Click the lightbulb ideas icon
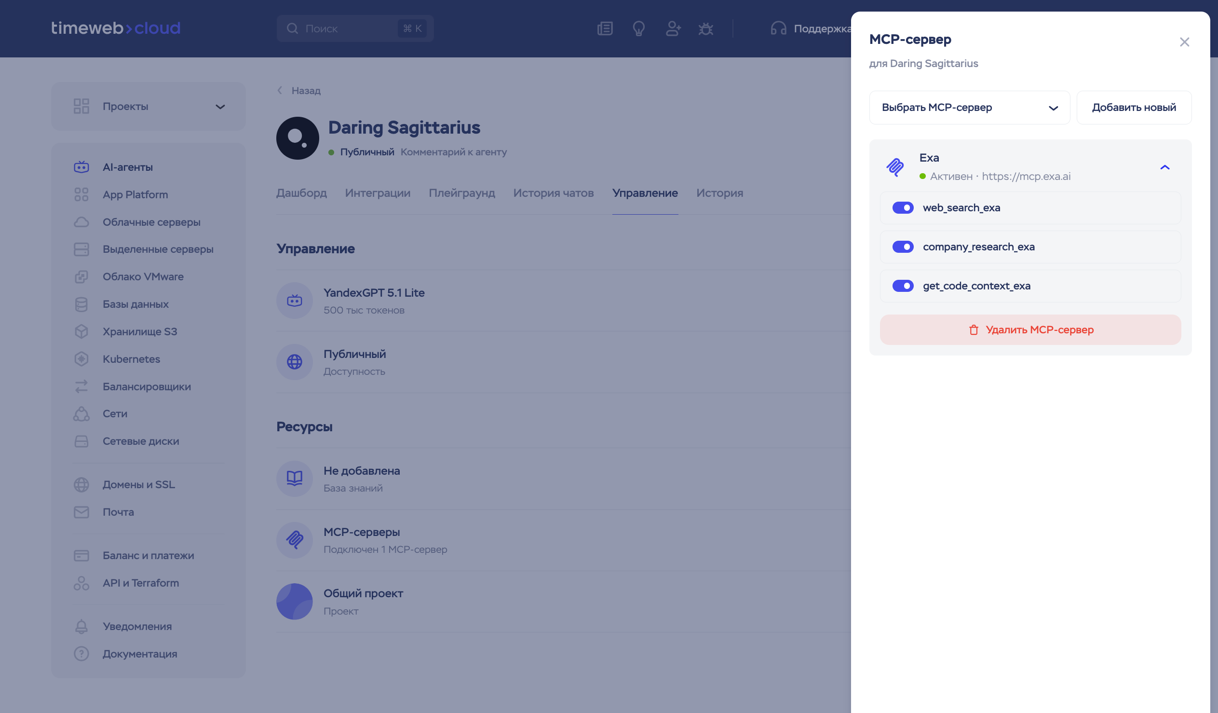Viewport: 1218px width, 713px height. pyautogui.click(x=638, y=28)
